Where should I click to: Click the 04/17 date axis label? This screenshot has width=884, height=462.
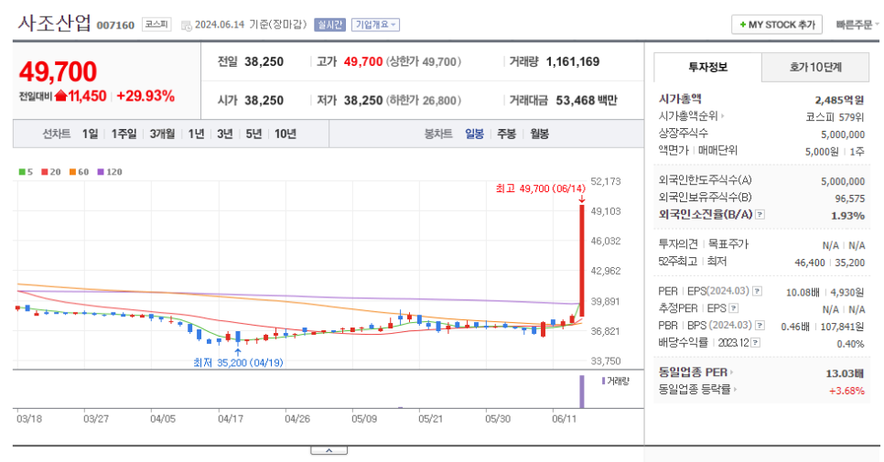click(230, 419)
